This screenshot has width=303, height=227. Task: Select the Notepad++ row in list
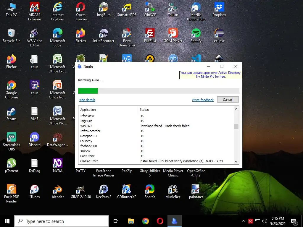click(x=156, y=136)
